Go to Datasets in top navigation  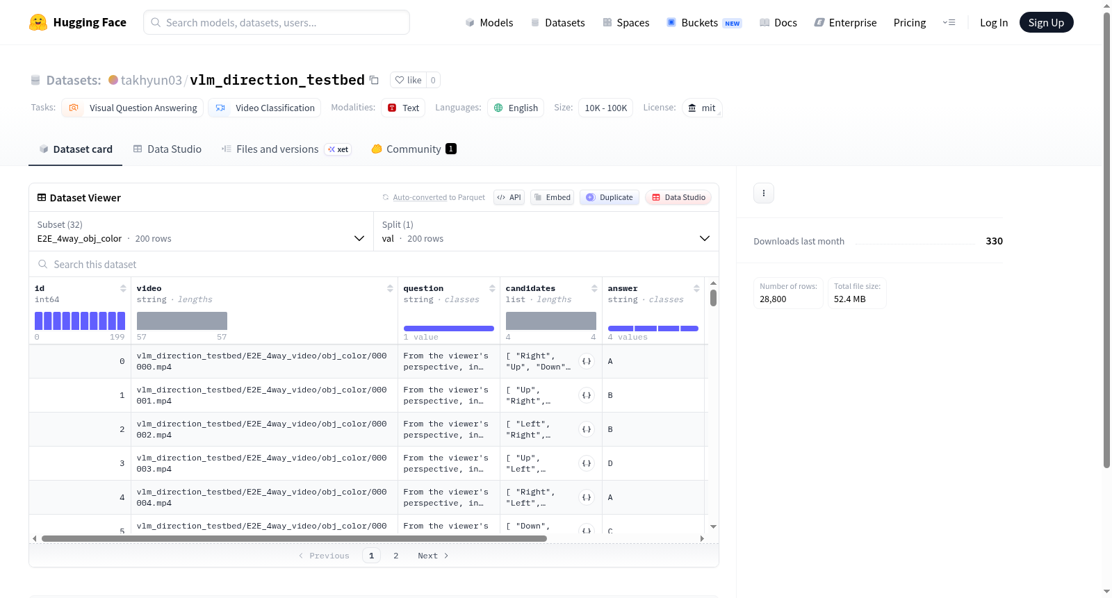(557, 22)
